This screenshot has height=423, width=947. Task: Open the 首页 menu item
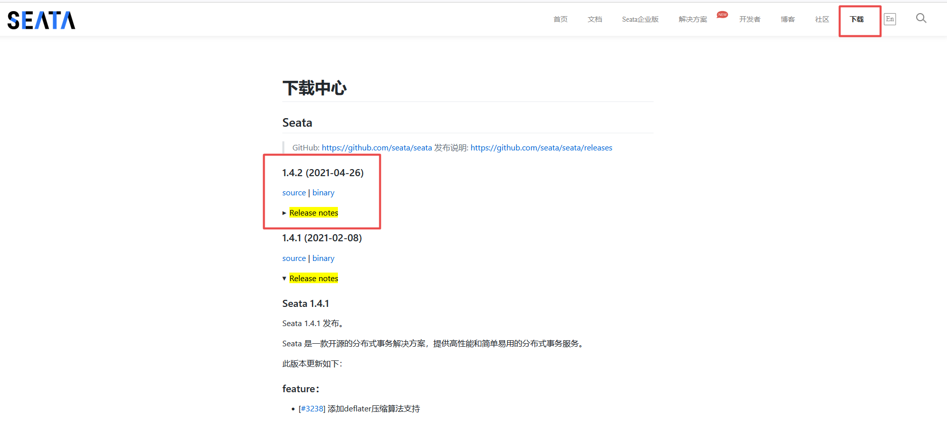[561, 19]
